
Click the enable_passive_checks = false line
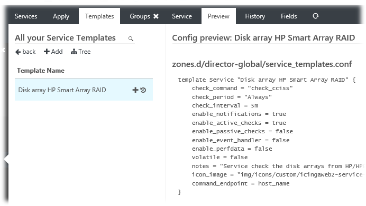pos(242,131)
